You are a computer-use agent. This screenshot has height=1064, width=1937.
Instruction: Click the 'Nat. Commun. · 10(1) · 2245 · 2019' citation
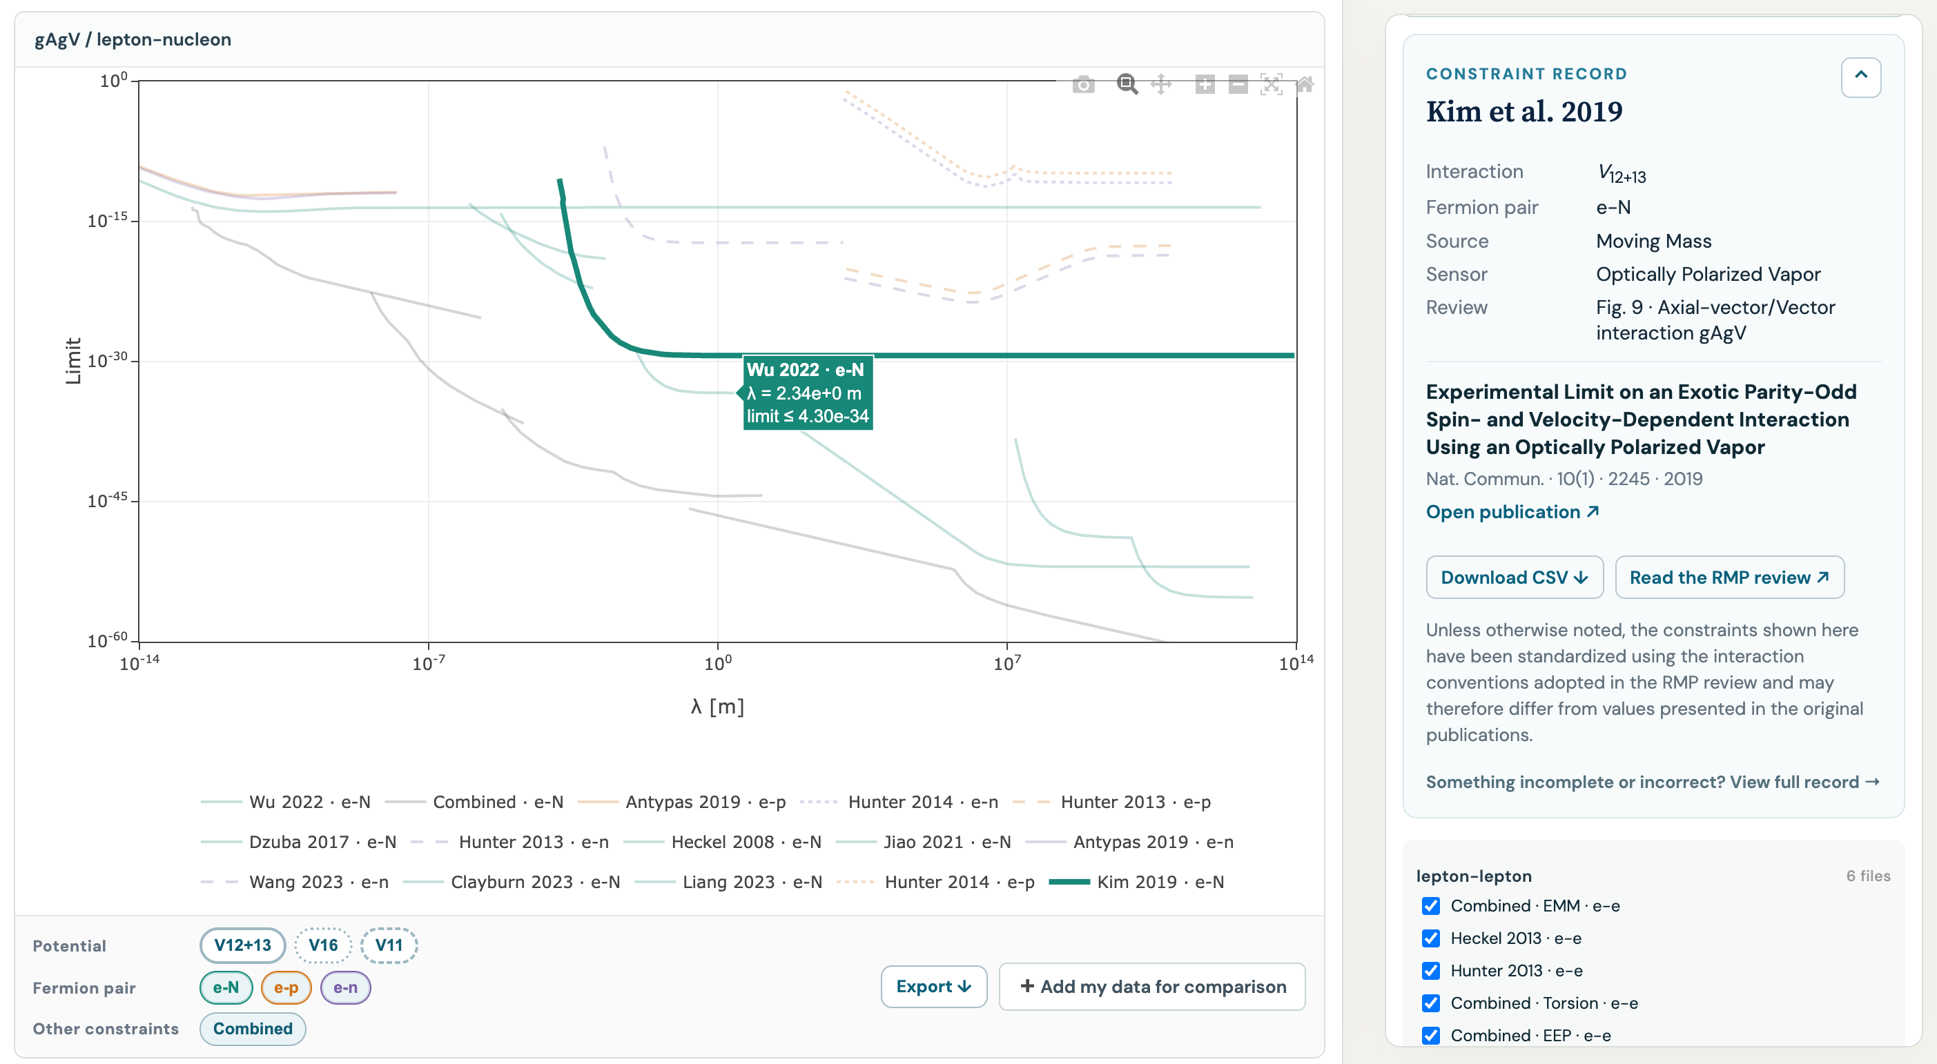pyautogui.click(x=1564, y=478)
